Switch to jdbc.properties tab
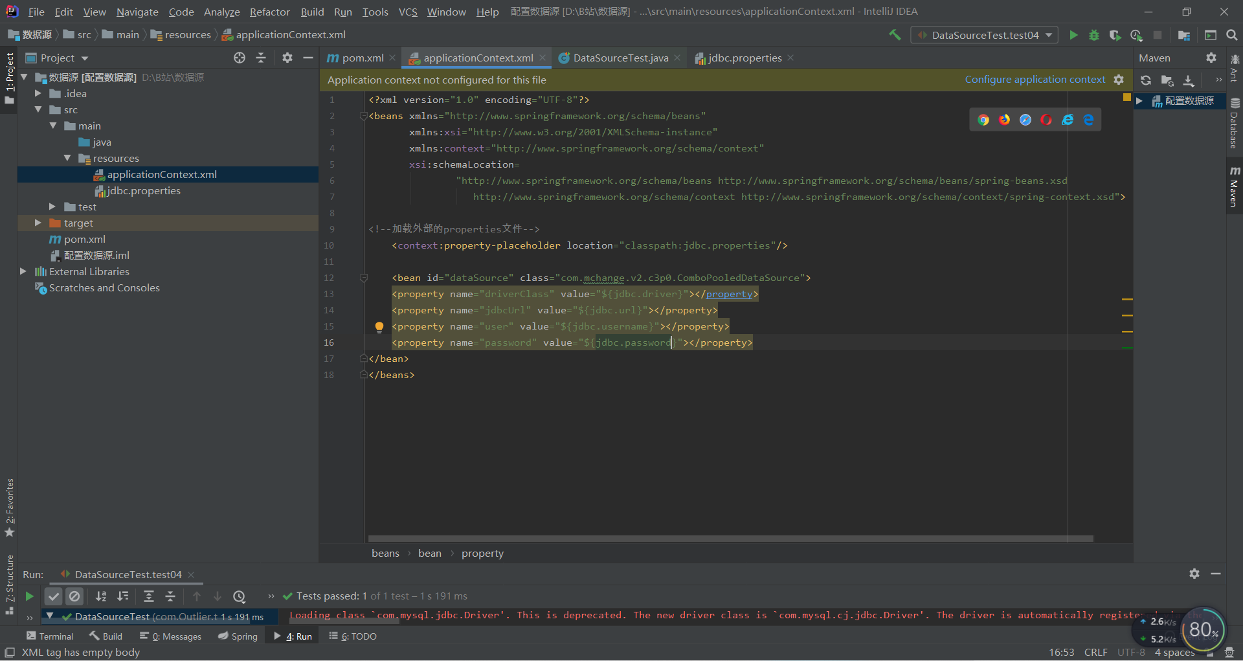This screenshot has width=1243, height=661. point(745,58)
